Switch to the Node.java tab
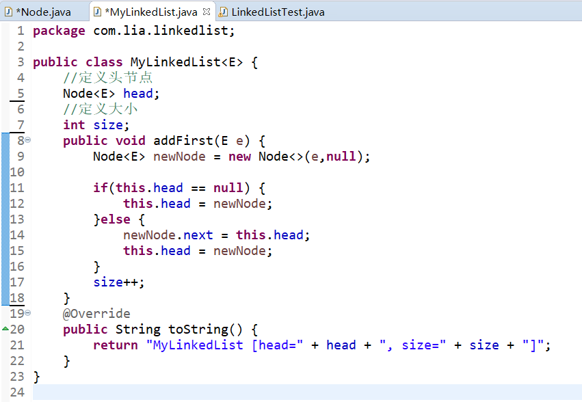582x402 pixels. point(43,12)
